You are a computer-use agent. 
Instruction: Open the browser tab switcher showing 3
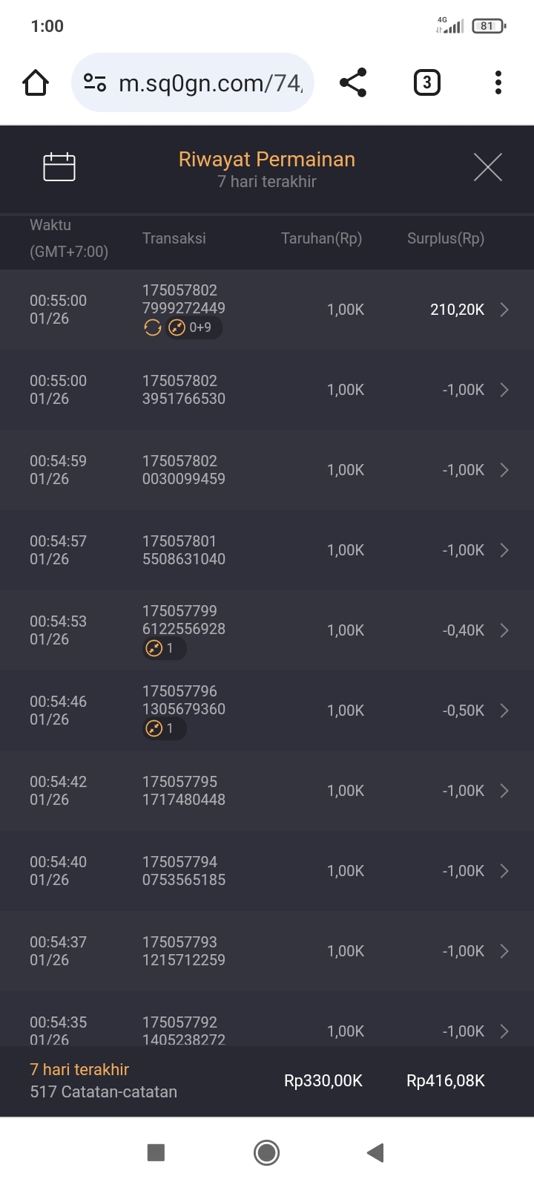pos(426,82)
